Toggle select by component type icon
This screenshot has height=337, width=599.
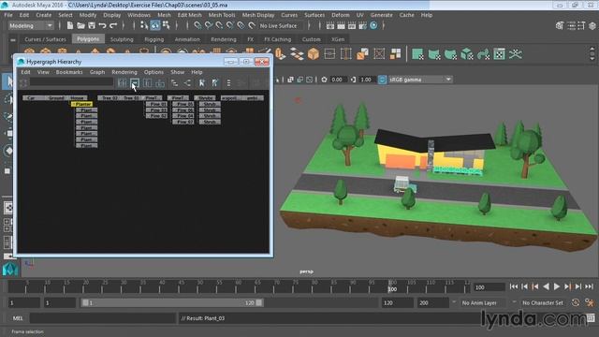[167, 25]
